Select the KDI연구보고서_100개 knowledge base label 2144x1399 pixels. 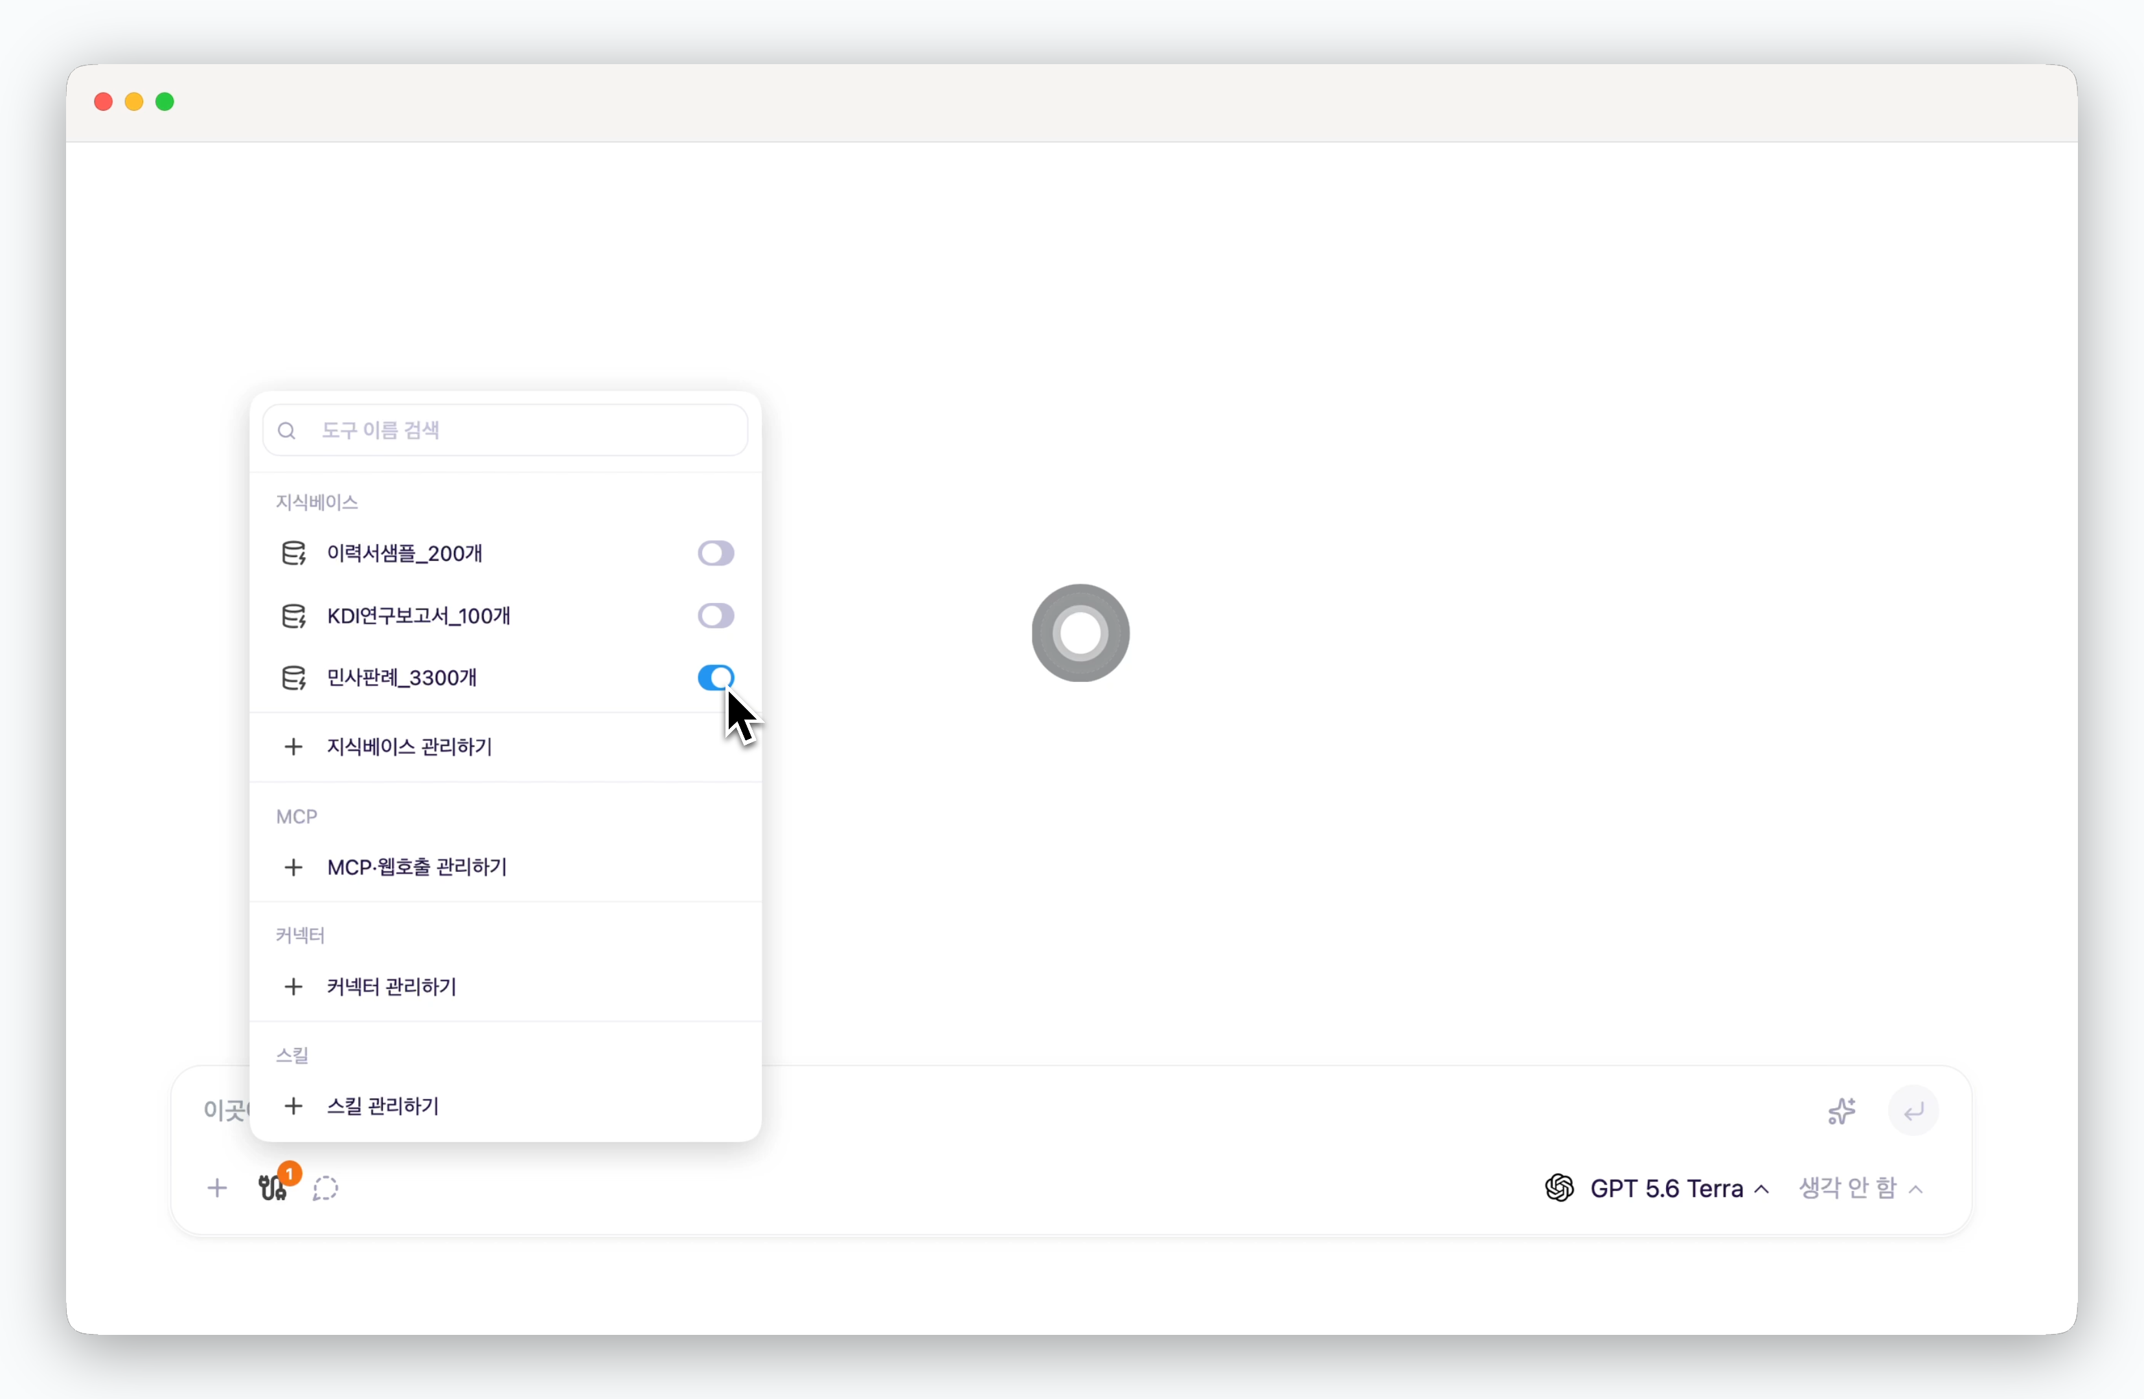point(419,616)
